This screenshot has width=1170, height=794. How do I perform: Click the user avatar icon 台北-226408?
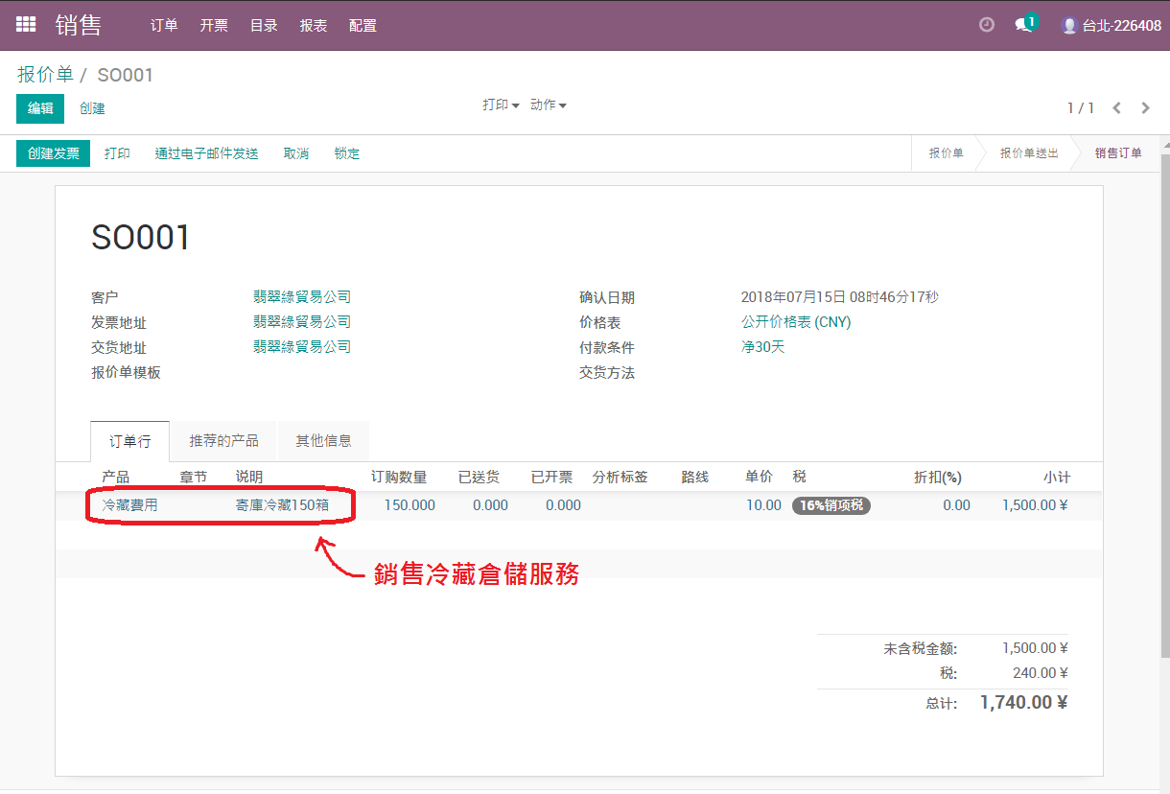[x=1069, y=26]
